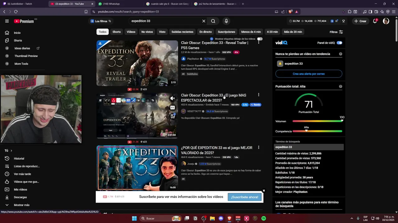Bookmark this page from the address bar
The width and height of the screenshot is (398, 223).
86,12
